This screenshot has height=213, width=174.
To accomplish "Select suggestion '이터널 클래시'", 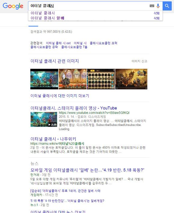I will click(x=43, y=13).
